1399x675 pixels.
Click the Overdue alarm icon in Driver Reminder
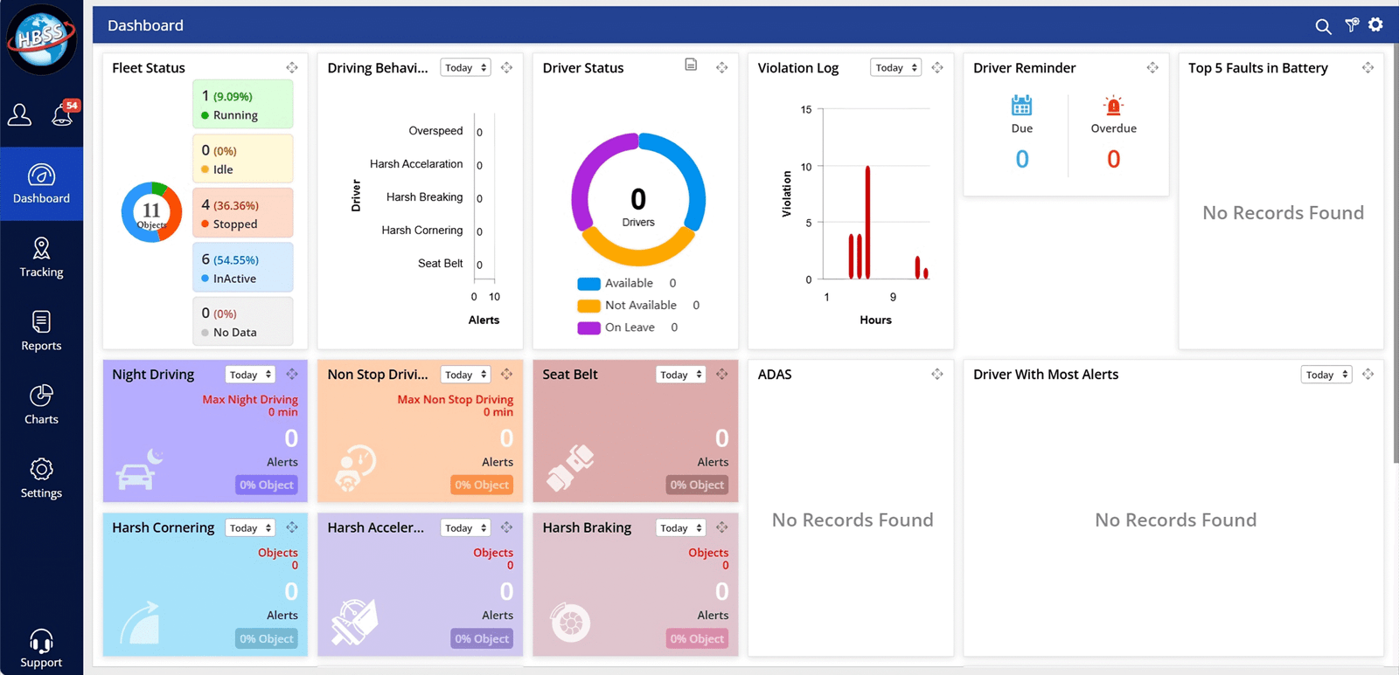tap(1113, 106)
